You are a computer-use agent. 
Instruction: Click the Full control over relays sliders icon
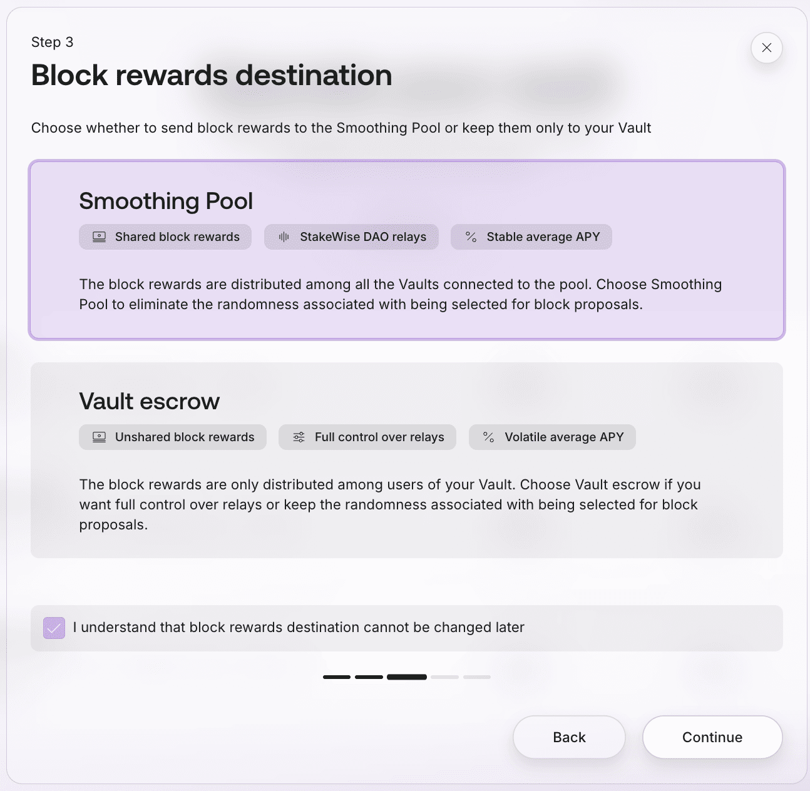pos(299,437)
